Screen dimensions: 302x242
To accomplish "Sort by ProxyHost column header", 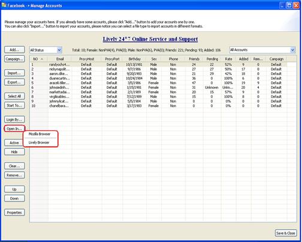I will click(87, 59).
